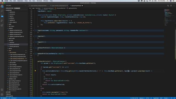Expand the user-settings folder

(x=13, y=65)
